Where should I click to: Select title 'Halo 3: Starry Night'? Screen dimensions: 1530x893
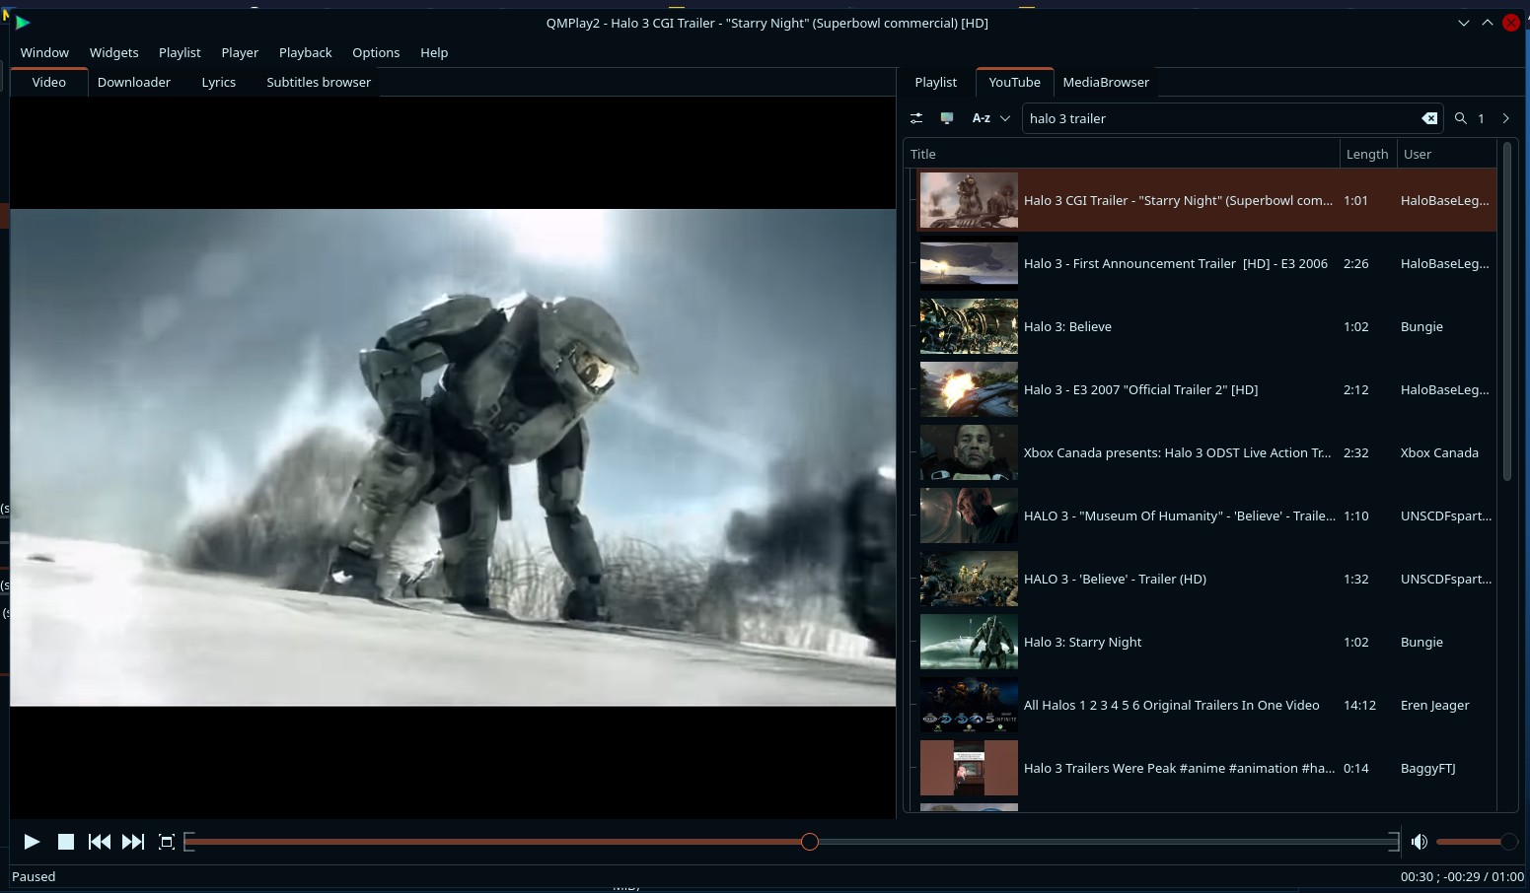[1083, 642]
